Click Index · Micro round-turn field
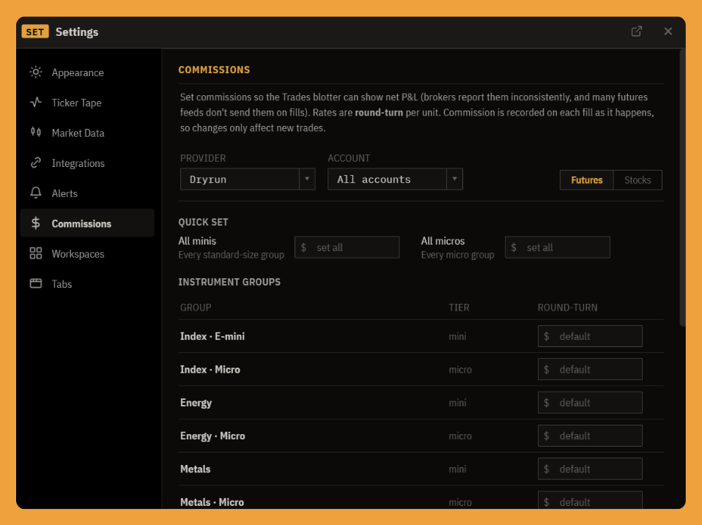The image size is (702, 525). pos(590,369)
